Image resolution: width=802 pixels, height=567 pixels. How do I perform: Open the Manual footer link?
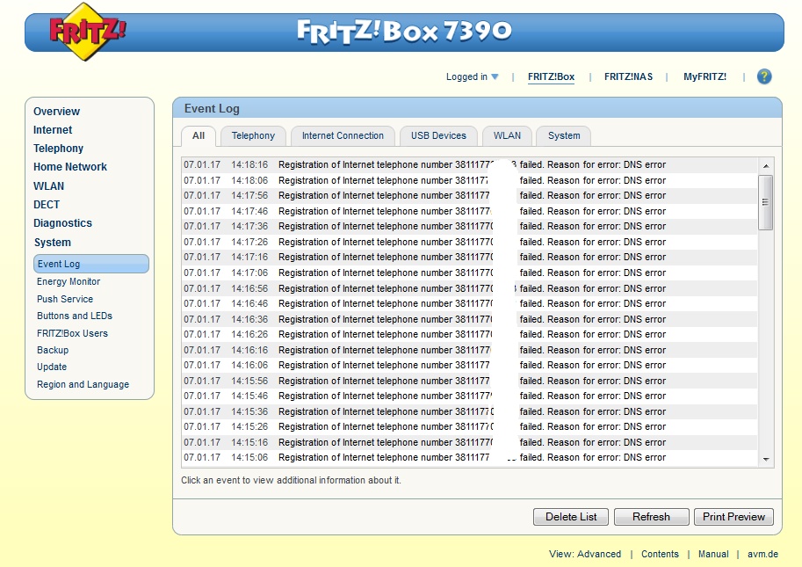pos(713,554)
